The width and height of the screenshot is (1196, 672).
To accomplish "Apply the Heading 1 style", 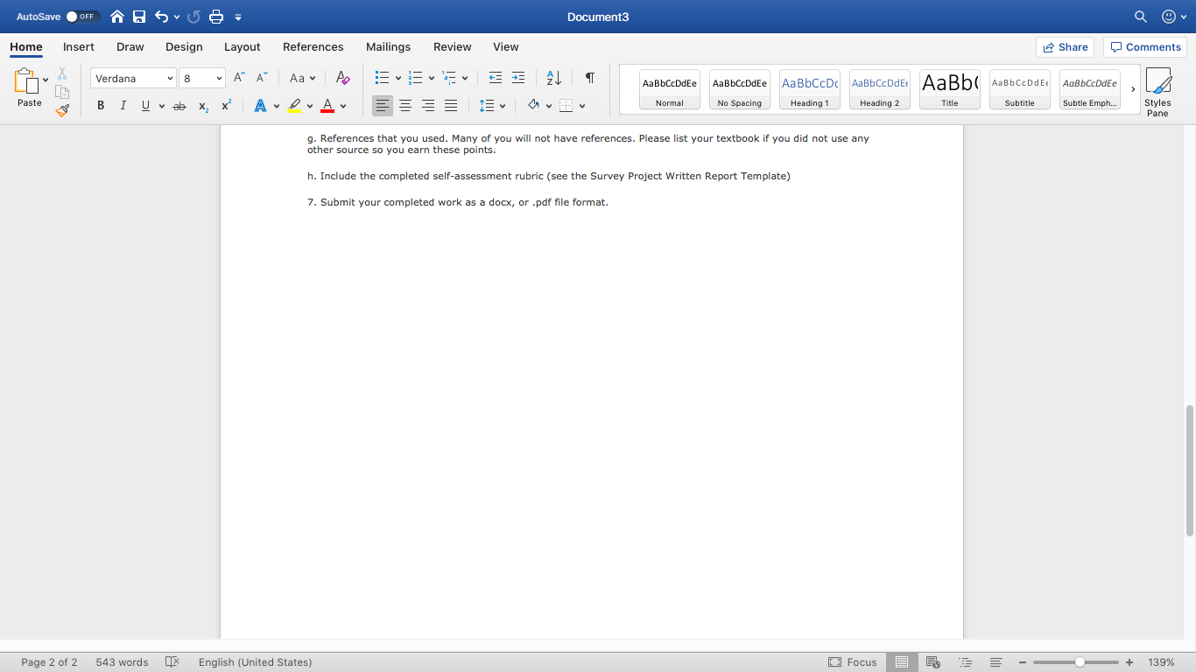I will click(x=810, y=89).
